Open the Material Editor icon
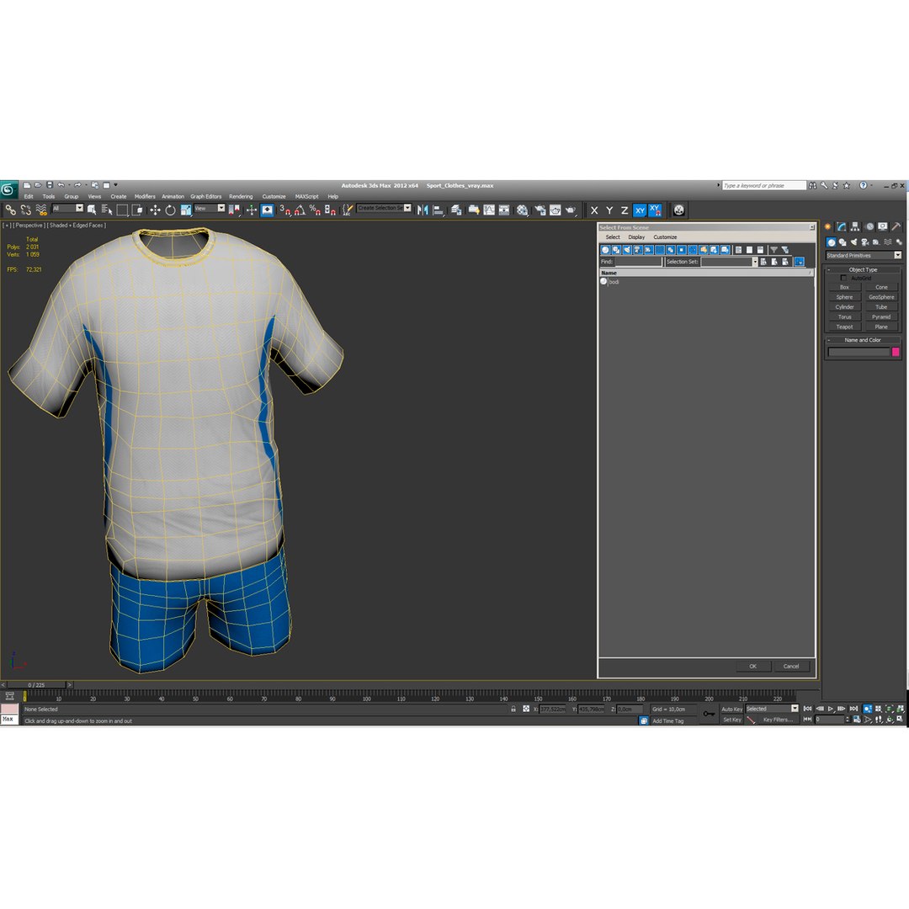Image resolution: width=909 pixels, height=909 pixels. (523, 210)
